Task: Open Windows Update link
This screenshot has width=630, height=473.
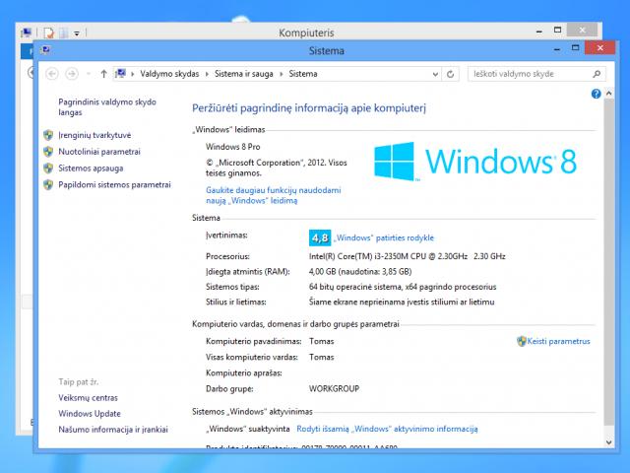Action: (90, 414)
